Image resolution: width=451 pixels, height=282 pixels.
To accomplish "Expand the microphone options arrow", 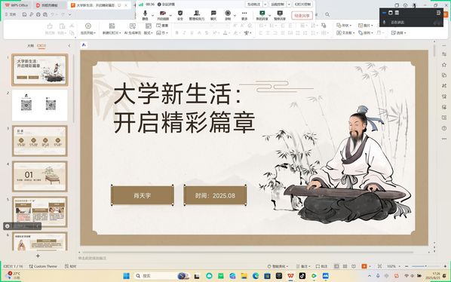I will [153, 16].
